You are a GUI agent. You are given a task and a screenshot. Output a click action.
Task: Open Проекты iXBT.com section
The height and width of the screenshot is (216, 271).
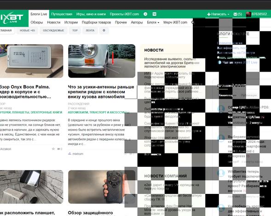[124, 14]
